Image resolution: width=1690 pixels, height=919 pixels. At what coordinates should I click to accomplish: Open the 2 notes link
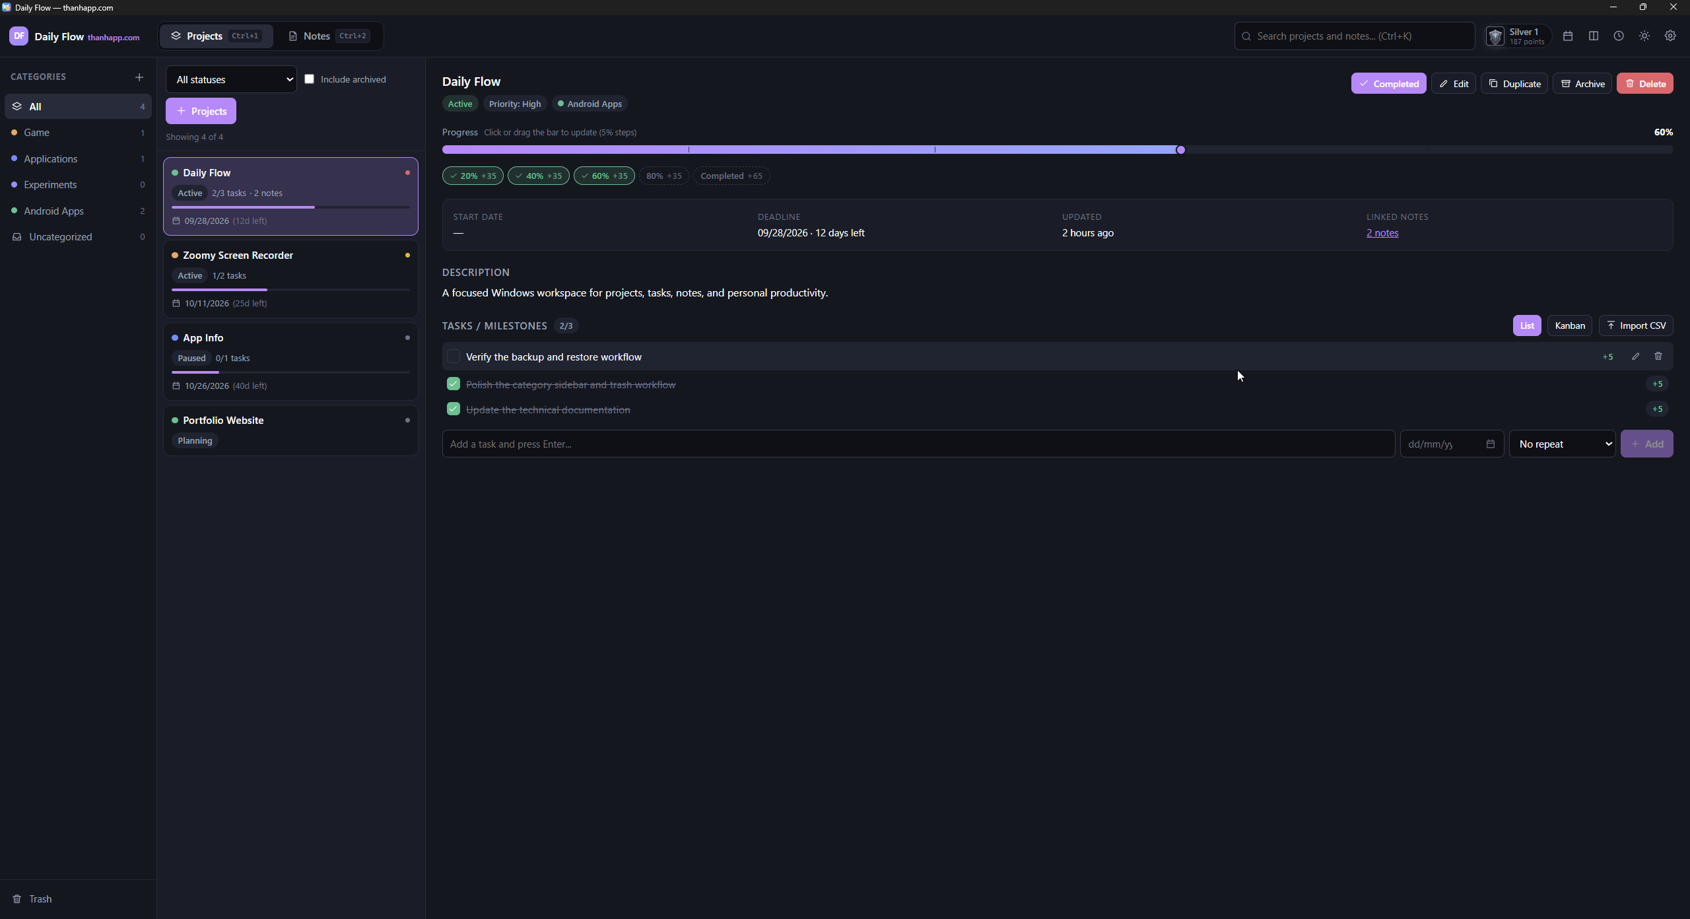click(x=1382, y=233)
